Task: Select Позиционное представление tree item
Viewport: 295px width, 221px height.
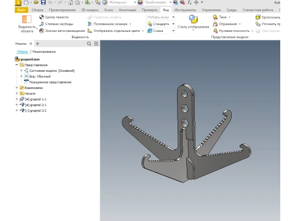Action: coord(50,82)
